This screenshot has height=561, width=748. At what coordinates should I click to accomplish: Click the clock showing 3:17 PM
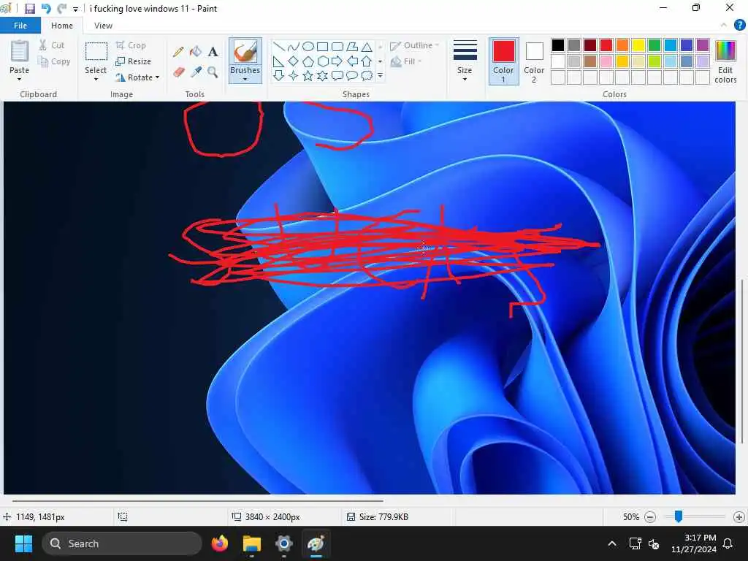(694, 543)
